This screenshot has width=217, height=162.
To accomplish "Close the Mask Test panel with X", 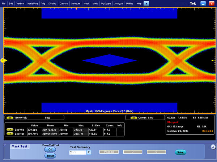I will point(213,147).
